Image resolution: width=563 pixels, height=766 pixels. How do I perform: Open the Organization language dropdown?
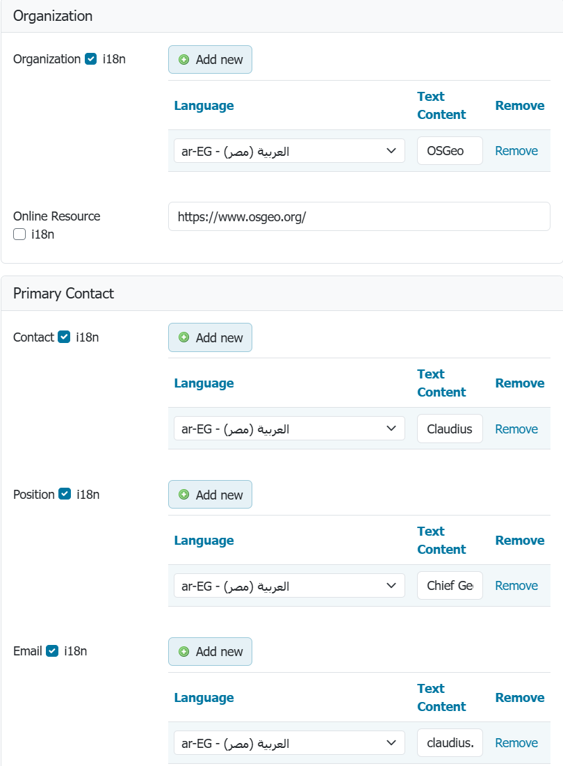pos(288,151)
